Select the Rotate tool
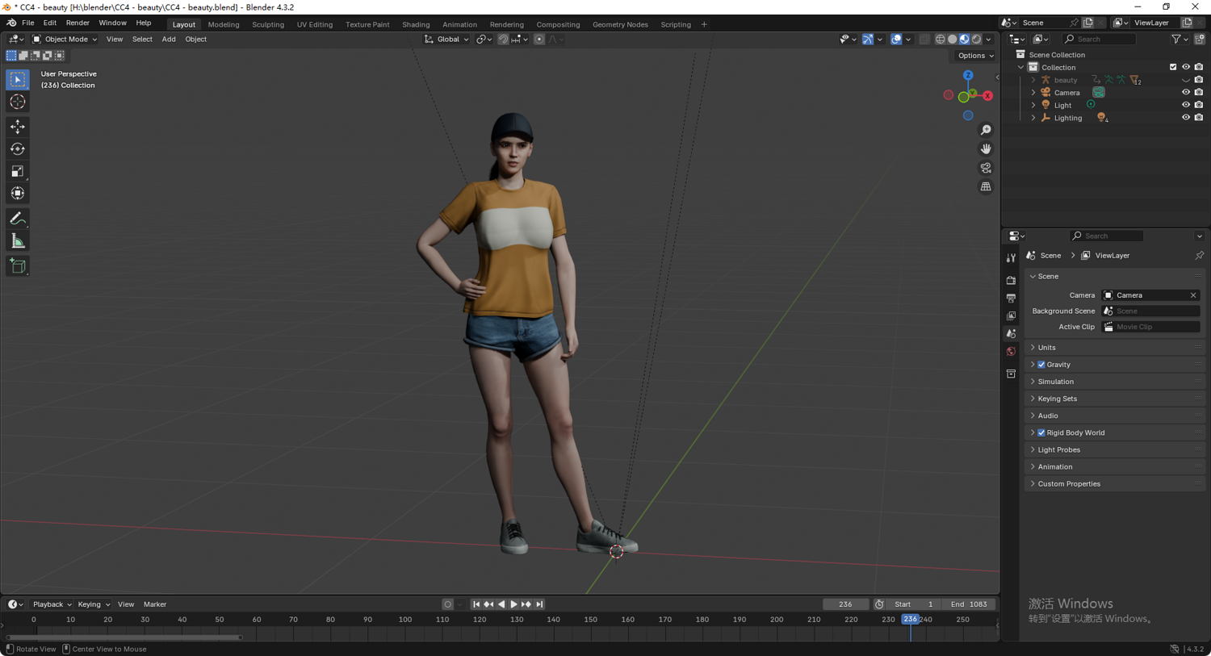Image resolution: width=1211 pixels, height=656 pixels. coord(18,149)
